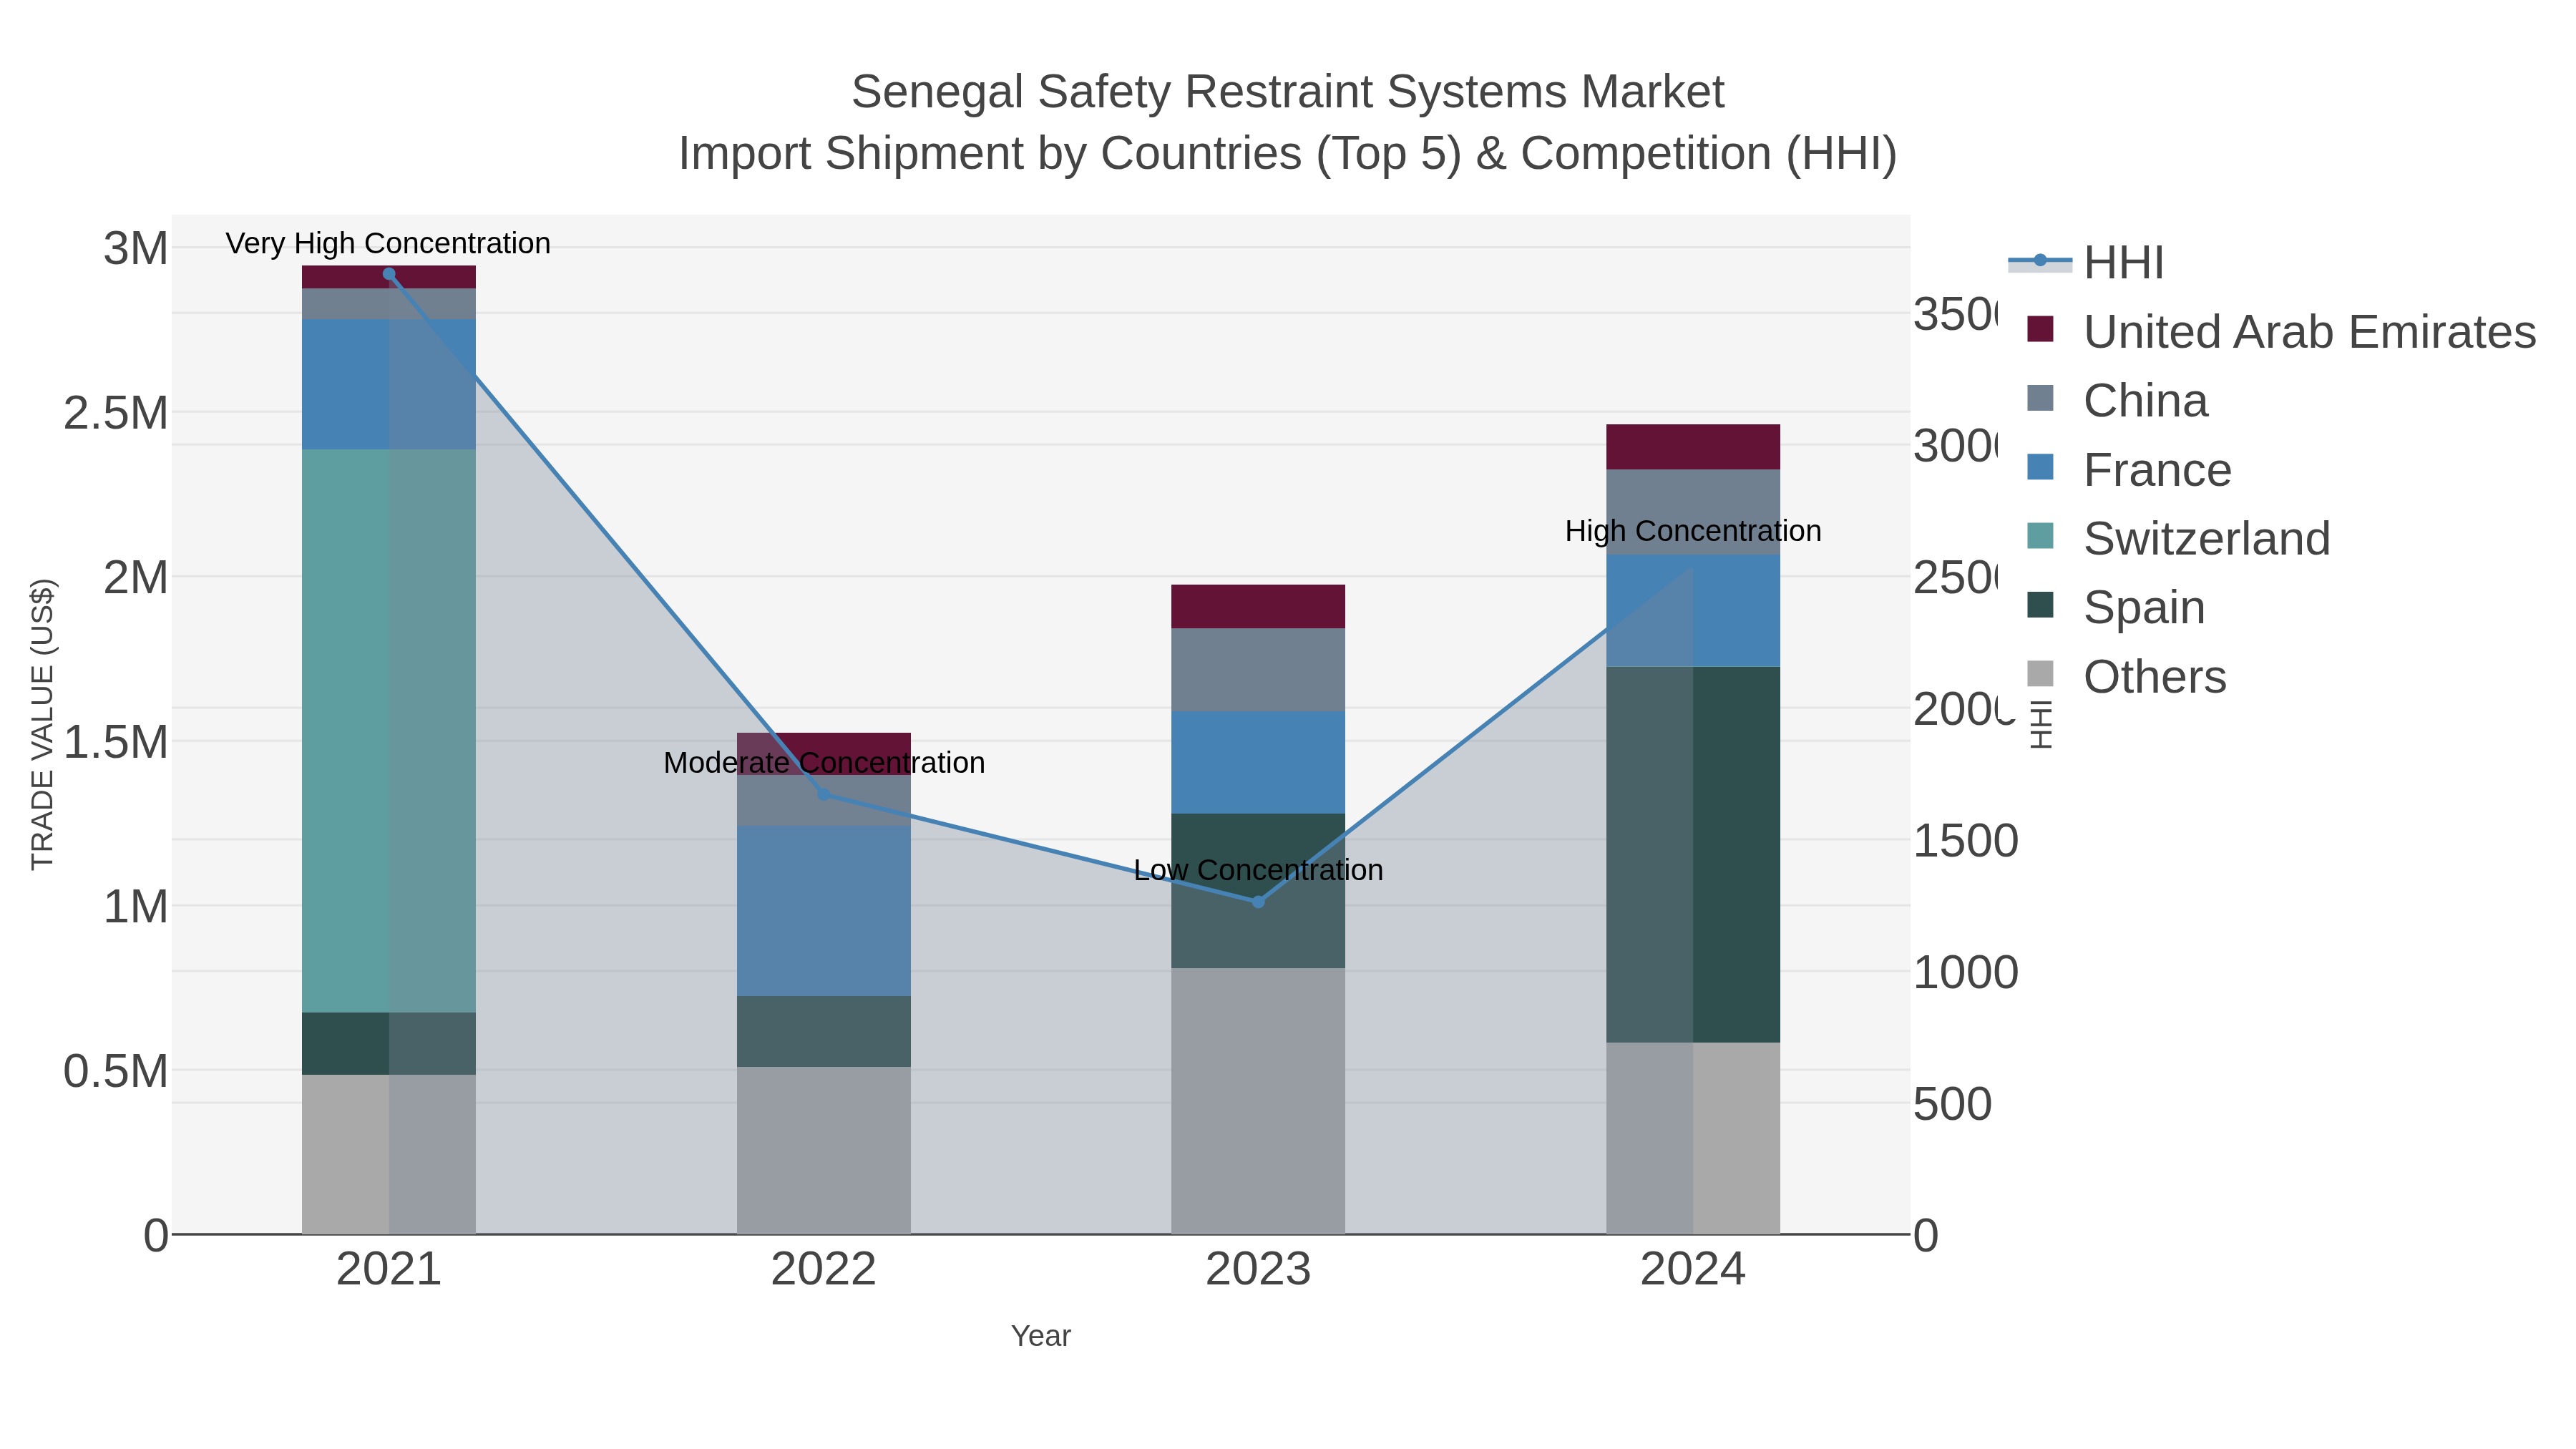Click the Spain legend color swatch

(2040, 606)
